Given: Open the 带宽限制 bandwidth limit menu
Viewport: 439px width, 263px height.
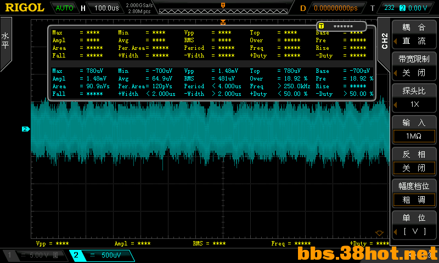Looking at the screenshot, I should coord(414,66).
